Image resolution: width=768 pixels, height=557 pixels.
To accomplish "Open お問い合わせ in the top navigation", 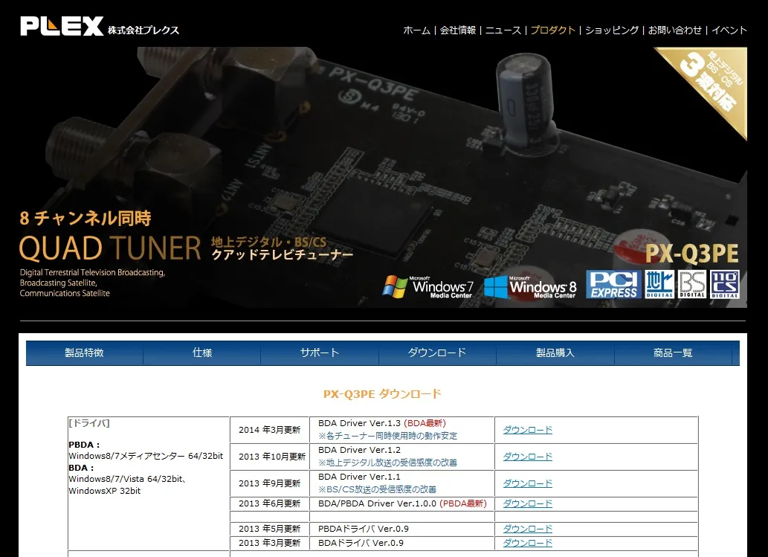I will 675,30.
